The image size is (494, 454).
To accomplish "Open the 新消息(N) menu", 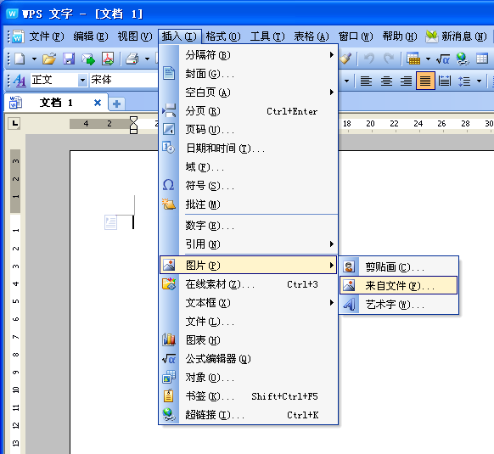I will (456, 36).
